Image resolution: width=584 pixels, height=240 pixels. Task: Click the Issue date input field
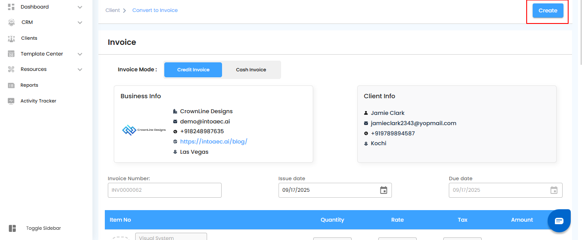tap(335, 190)
